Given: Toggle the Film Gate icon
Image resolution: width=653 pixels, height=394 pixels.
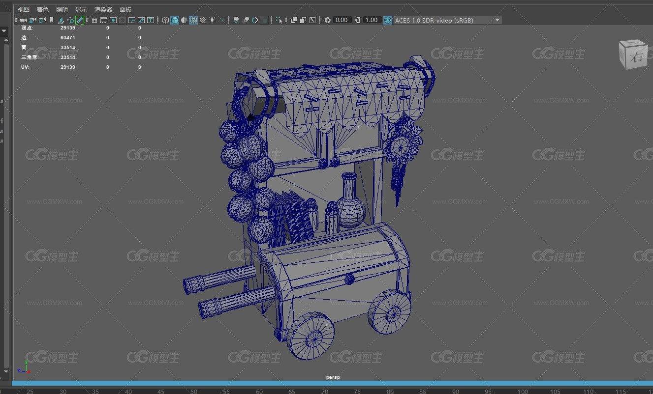Looking at the screenshot, I should [x=104, y=20].
